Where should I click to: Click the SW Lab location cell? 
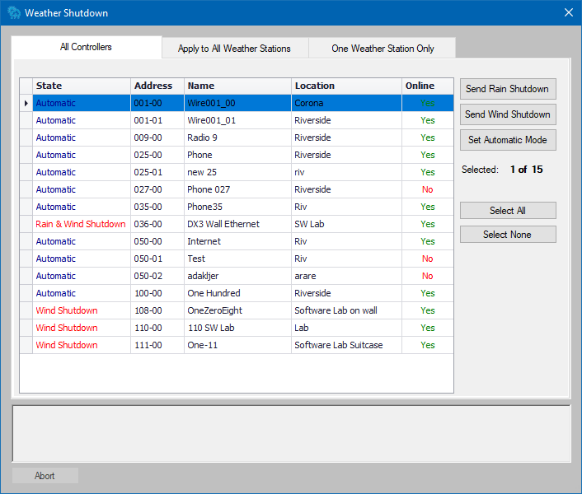[347, 224]
